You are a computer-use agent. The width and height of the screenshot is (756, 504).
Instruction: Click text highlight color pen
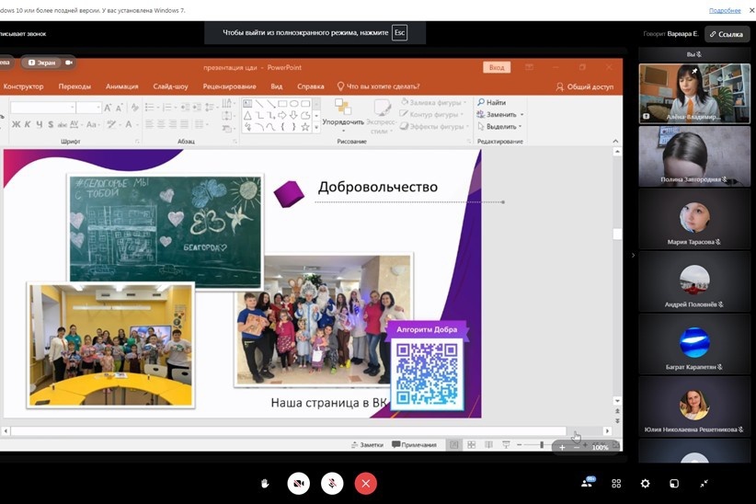(111, 124)
